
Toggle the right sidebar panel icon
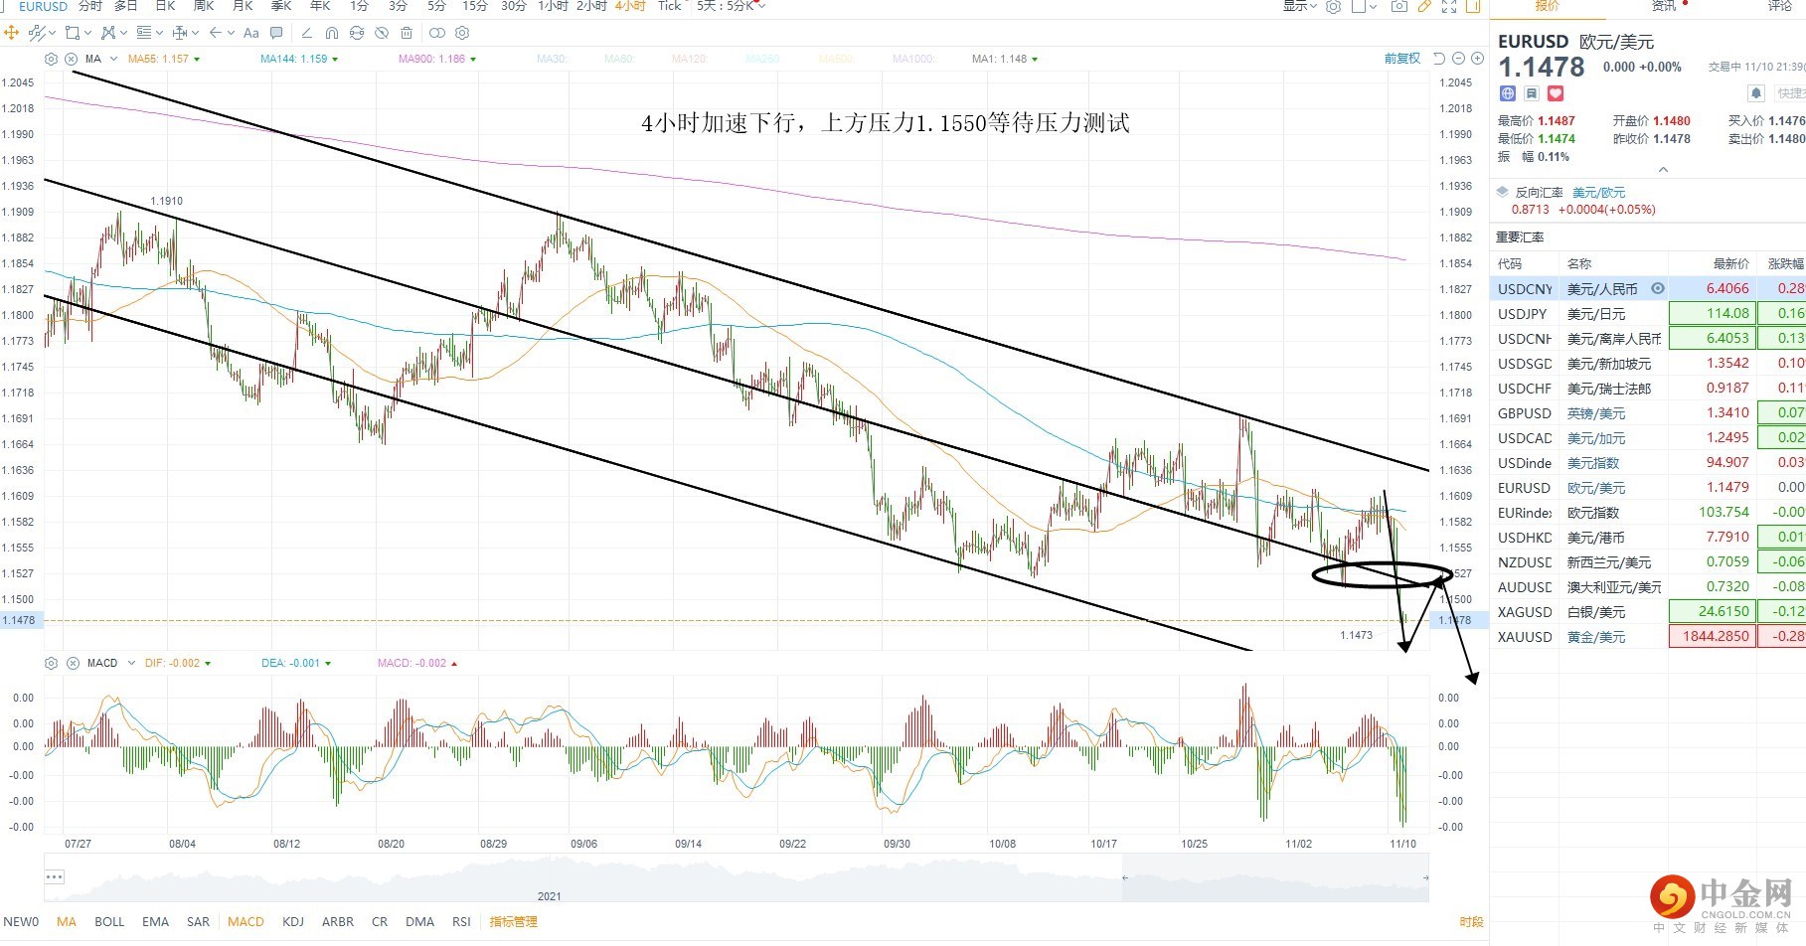point(1473,6)
